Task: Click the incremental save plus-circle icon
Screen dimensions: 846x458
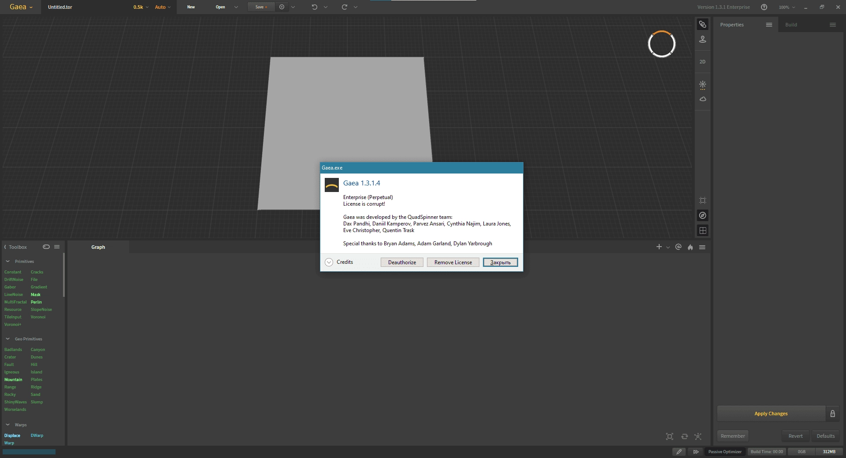Action: [282, 7]
